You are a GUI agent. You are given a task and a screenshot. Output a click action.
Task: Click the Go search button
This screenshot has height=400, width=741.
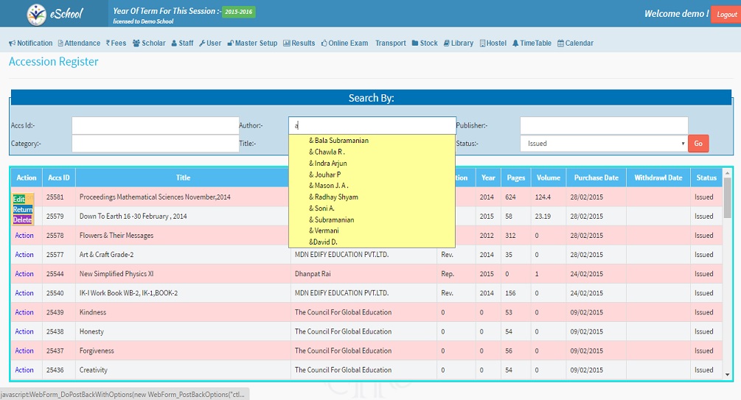click(698, 144)
